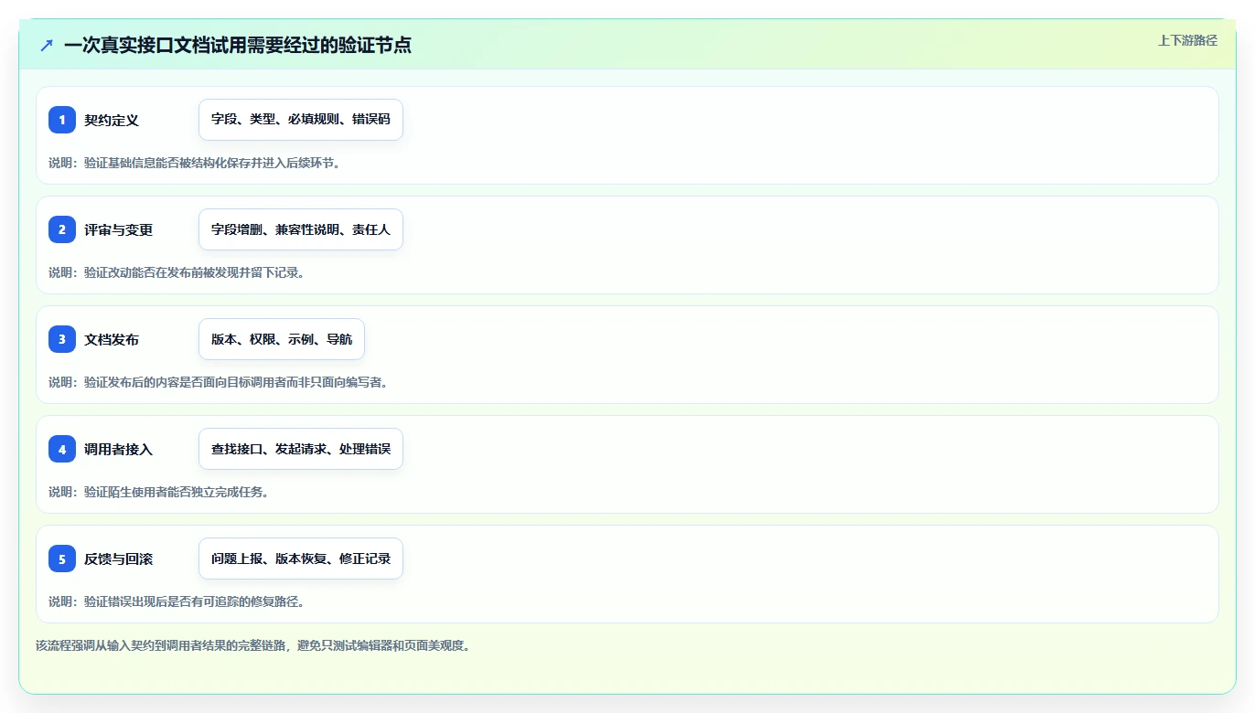
Task: Click the step 3 number badge
Action: pyautogui.click(x=62, y=339)
